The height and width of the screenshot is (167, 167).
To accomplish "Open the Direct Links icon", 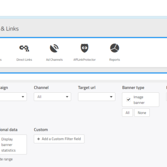I will pos(24,48).
